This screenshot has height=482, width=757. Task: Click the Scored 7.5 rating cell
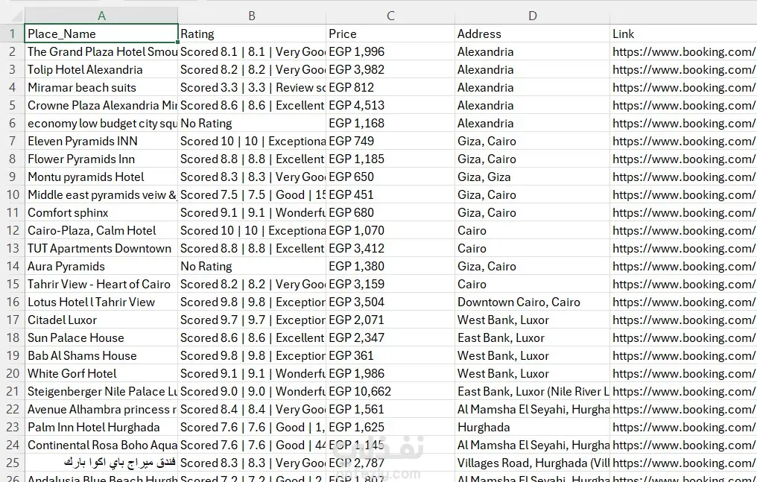pos(252,194)
